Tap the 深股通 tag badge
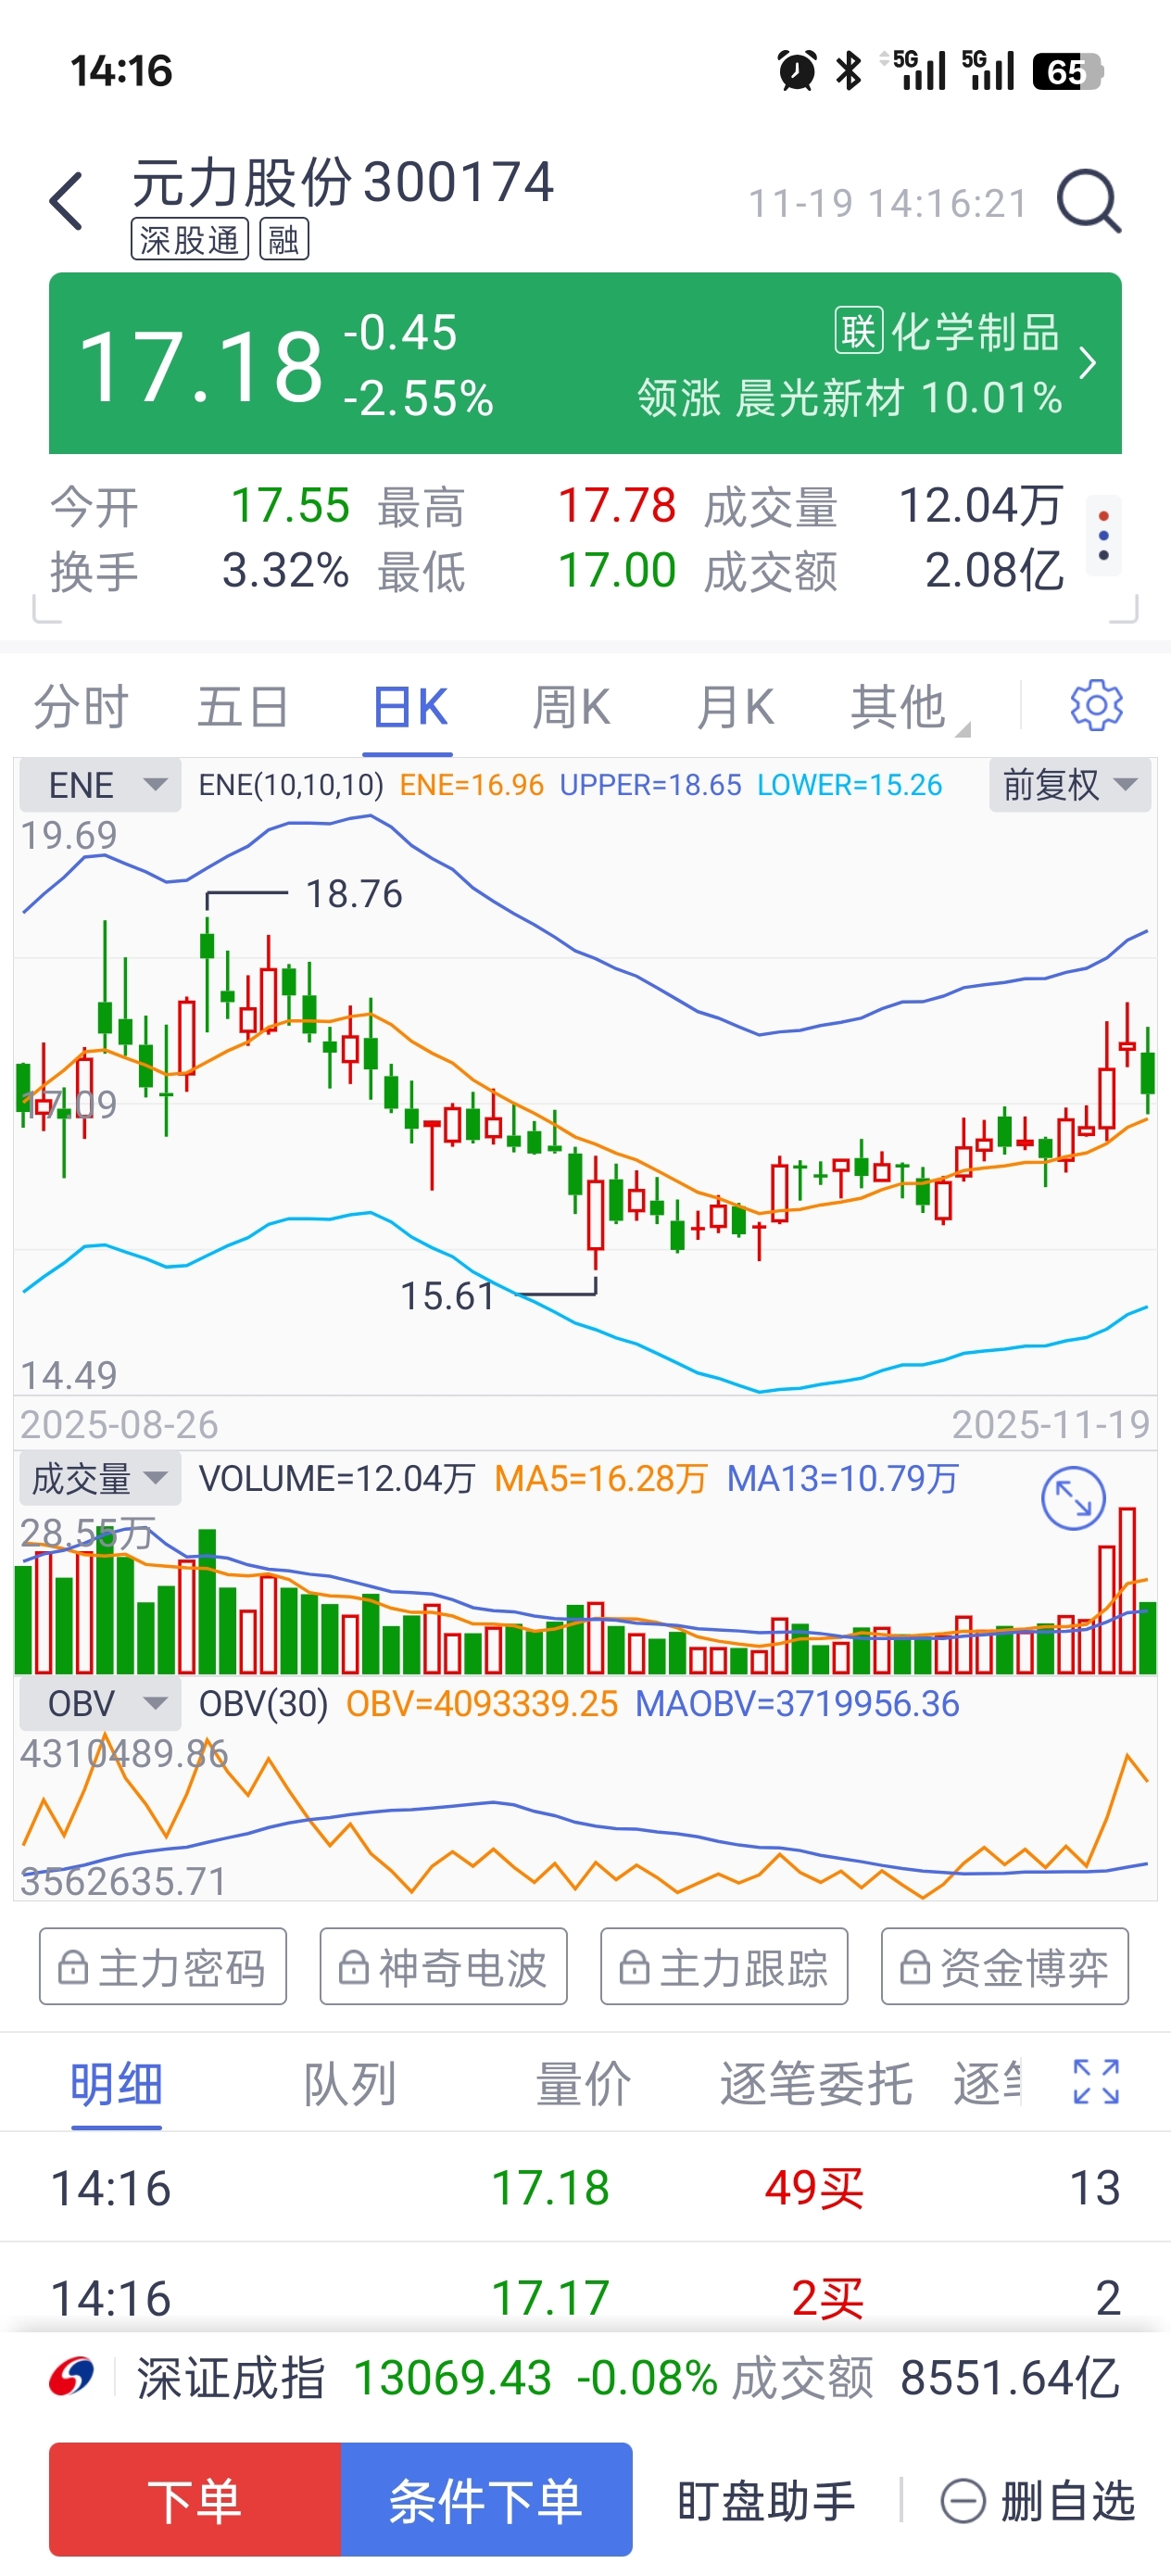Viewport: 1171px width, 2576px height. click(190, 240)
